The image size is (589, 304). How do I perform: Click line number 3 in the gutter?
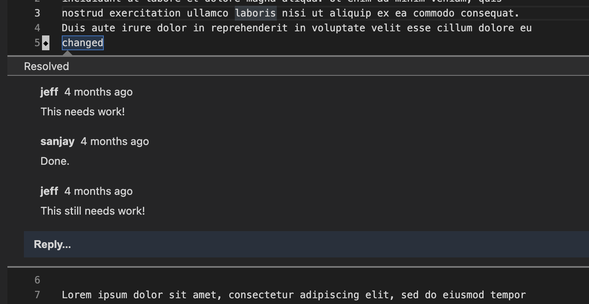37,13
